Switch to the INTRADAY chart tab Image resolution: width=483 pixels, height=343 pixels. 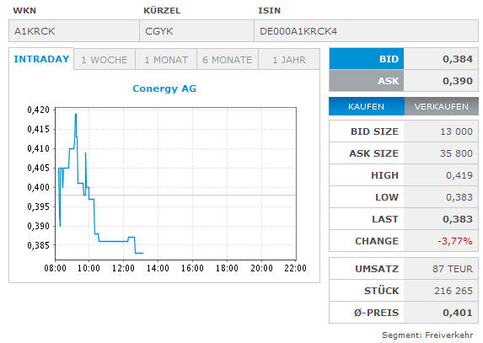pyautogui.click(x=41, y=59)
